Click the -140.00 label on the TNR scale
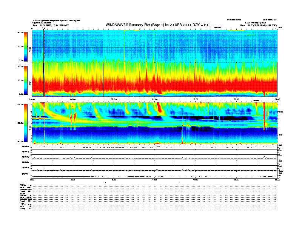299x231 pixels. coord(20,142)
